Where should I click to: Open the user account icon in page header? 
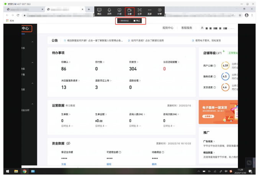(x=202, y=28)
